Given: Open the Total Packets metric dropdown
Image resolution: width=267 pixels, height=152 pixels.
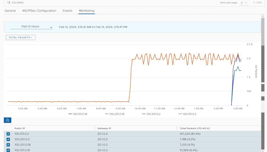Looking at the screenshot, I should (x=21, y=38).
